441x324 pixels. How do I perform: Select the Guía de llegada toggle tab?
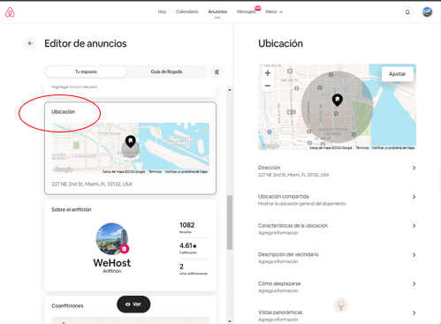(x=166, y=72)
